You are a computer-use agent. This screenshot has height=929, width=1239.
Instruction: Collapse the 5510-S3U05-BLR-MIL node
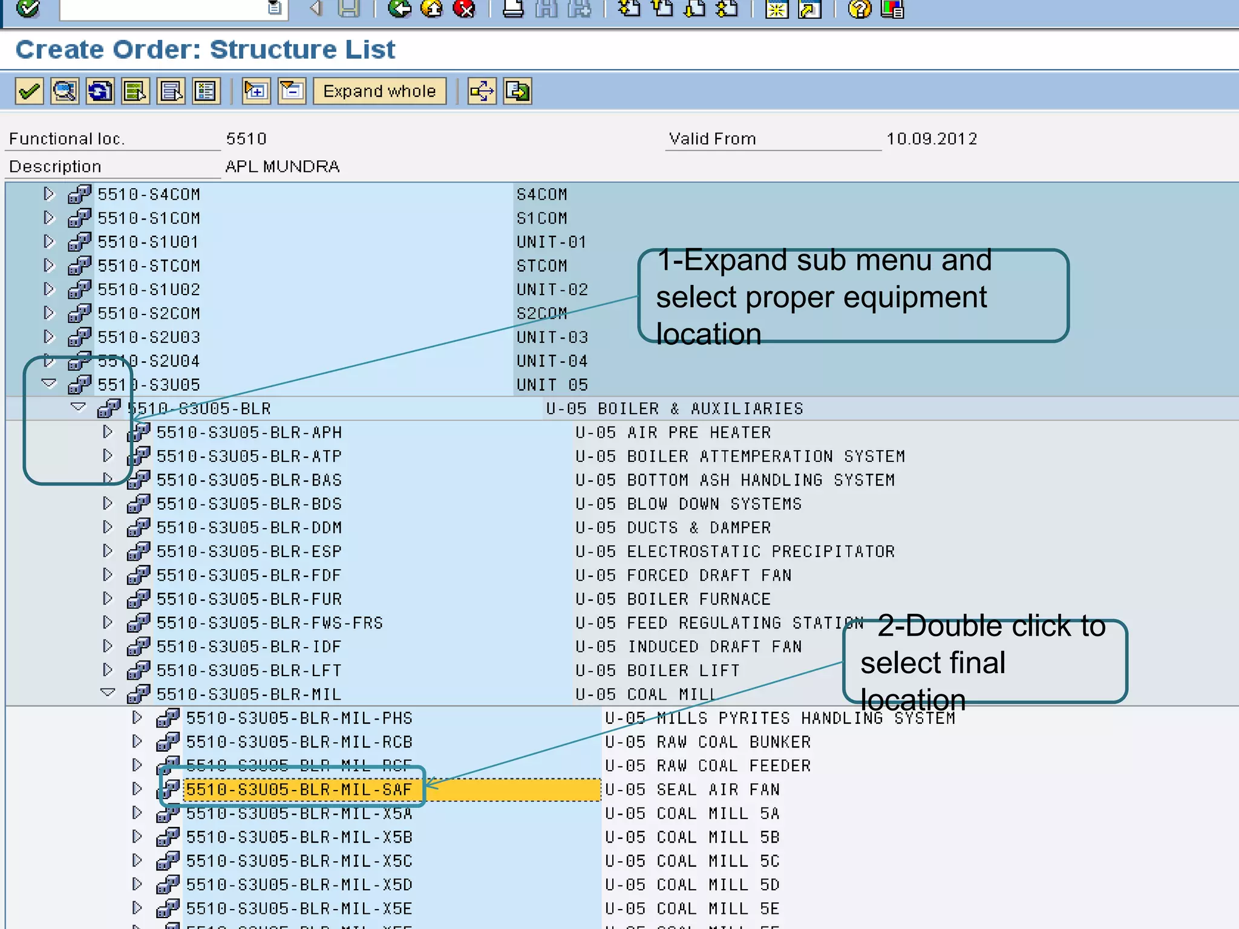pos(108,693)
